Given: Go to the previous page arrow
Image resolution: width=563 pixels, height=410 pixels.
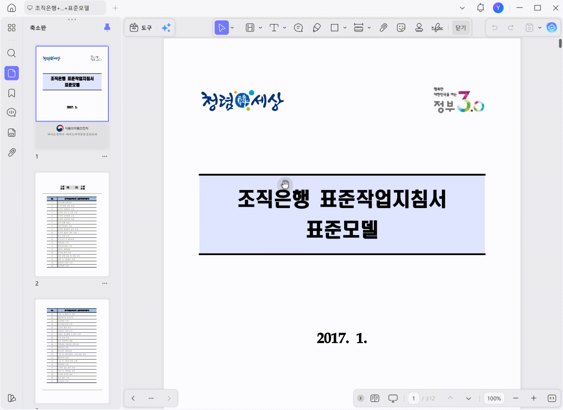Looking at the screenshot, I should coord(451,398).
